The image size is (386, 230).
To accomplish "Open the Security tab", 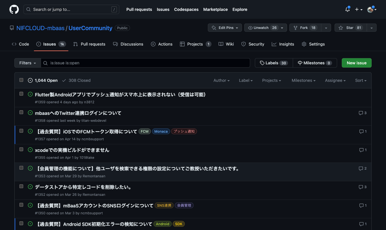I will 253,44.
